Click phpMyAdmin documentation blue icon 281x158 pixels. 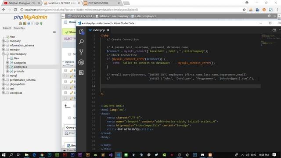pyautogui.click(x=29, y=23)
